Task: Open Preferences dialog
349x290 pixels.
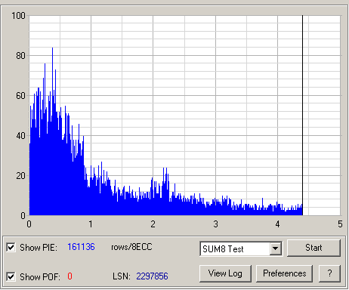Action: click(284, 273)
